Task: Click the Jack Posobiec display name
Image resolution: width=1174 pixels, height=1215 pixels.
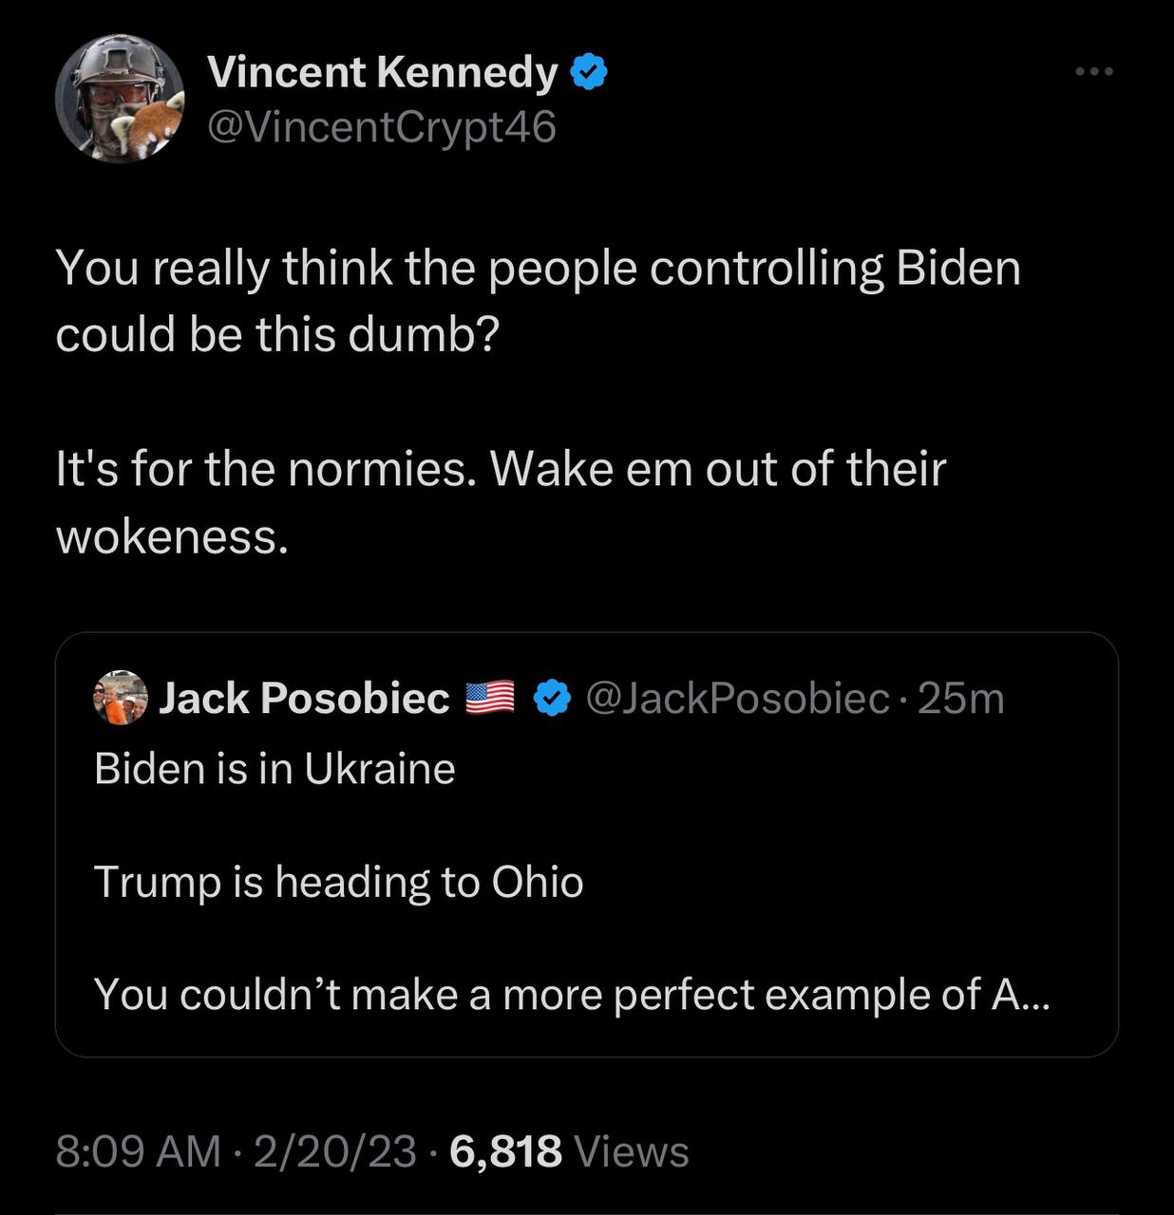Action: point(304,699)
